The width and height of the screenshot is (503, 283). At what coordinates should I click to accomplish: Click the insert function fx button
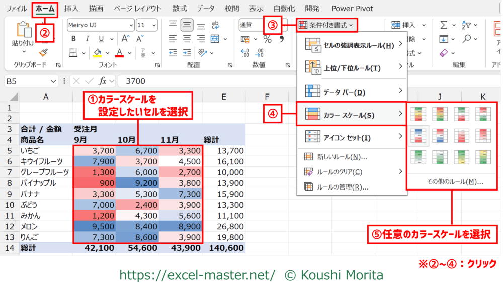[103, 81]
